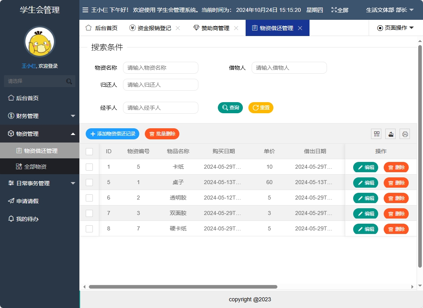Click the magnifier icon in sidebar search box
The image size is (423, 308).
[x=69, y=81]
